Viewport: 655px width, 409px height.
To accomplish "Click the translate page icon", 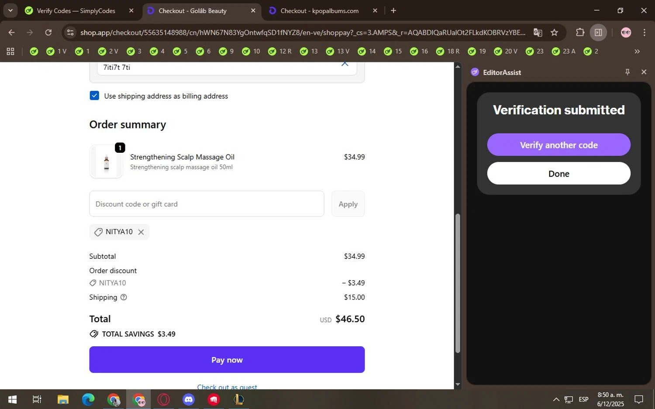I will point(538,32).
